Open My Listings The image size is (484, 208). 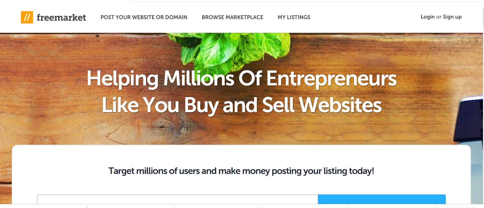[294, 17]
